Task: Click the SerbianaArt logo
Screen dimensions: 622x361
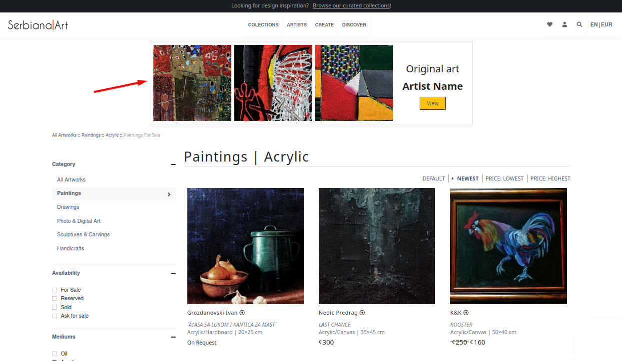Action: [38, 24]
